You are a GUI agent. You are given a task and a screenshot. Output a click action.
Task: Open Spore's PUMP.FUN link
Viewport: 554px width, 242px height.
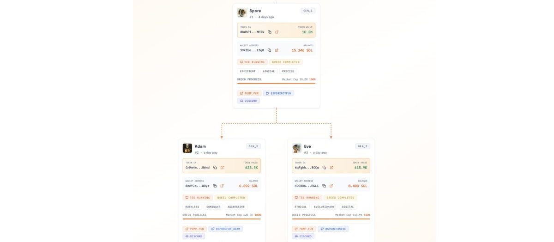pyautogui.click(x=249, y=93)
